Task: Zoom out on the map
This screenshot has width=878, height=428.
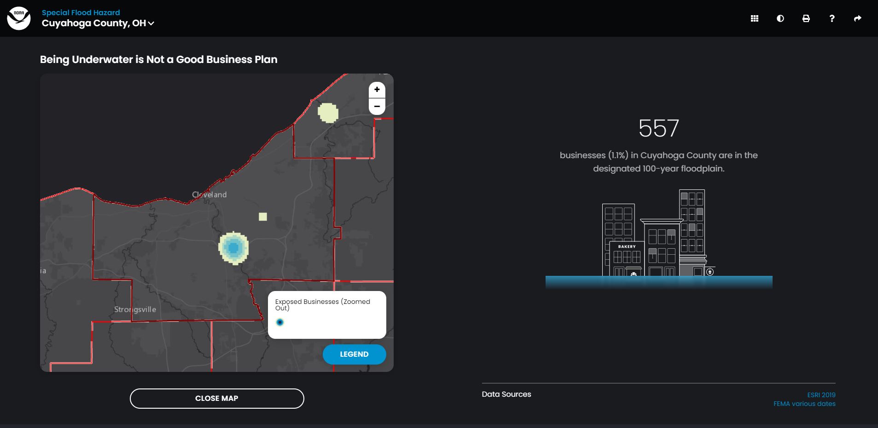Action: [x=377, y=106]
